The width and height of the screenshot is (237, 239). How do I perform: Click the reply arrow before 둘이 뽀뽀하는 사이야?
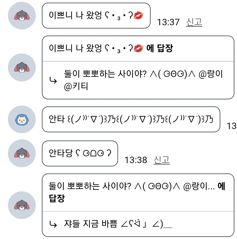pyautogui.click(x=53, y=80)
